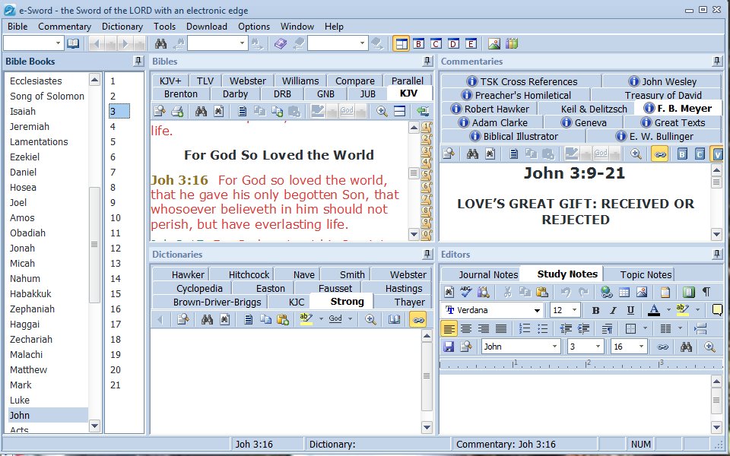Screen dimensions: 730x456
Task: Open the John book dropdown in Editors
Action: pos(554,347)
